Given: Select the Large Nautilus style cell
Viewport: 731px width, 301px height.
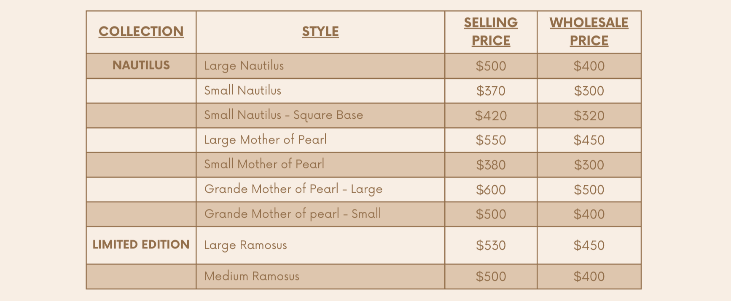Looking at the screenshot, I should (320, 66).
